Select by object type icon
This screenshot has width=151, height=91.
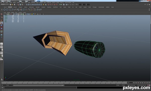[20, 5]
